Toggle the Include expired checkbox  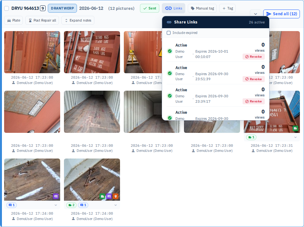(x=169, y=33)
